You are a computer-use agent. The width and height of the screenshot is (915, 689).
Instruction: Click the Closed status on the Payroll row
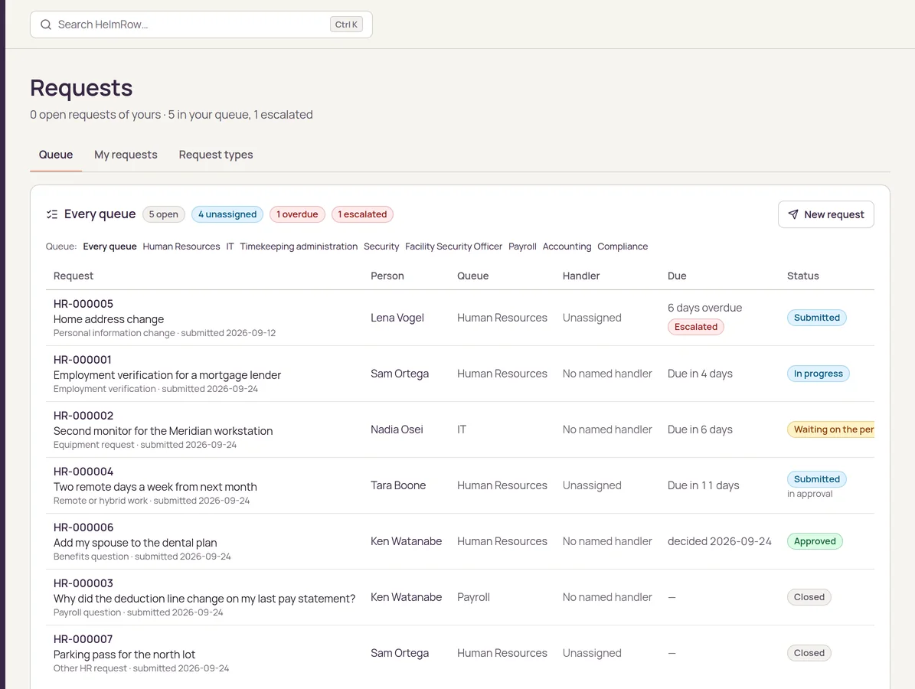coord(809,597)
